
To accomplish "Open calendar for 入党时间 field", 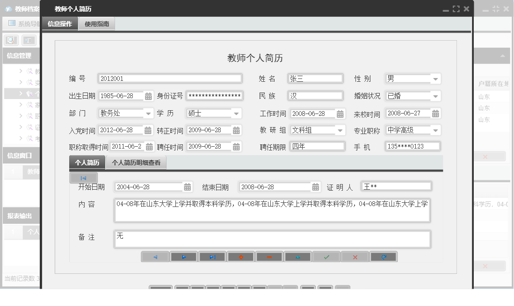I will pos(148,130).
